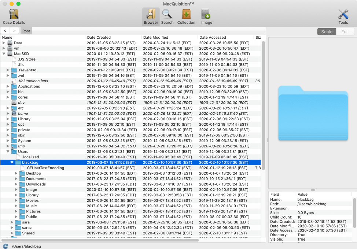Viewport: 357px width, 249px height.
Task: Click the Root path button
Action: click(26, 31)
